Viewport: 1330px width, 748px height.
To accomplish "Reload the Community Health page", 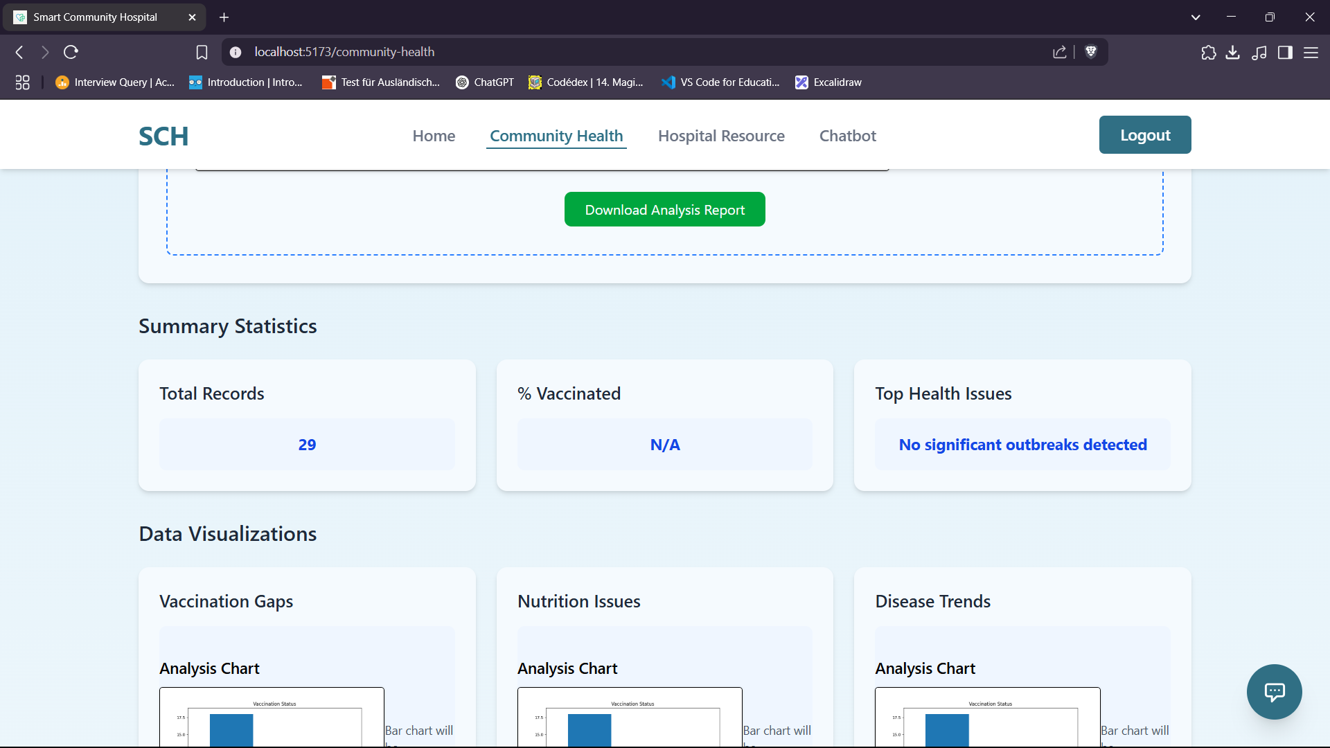I will (71, 52).
